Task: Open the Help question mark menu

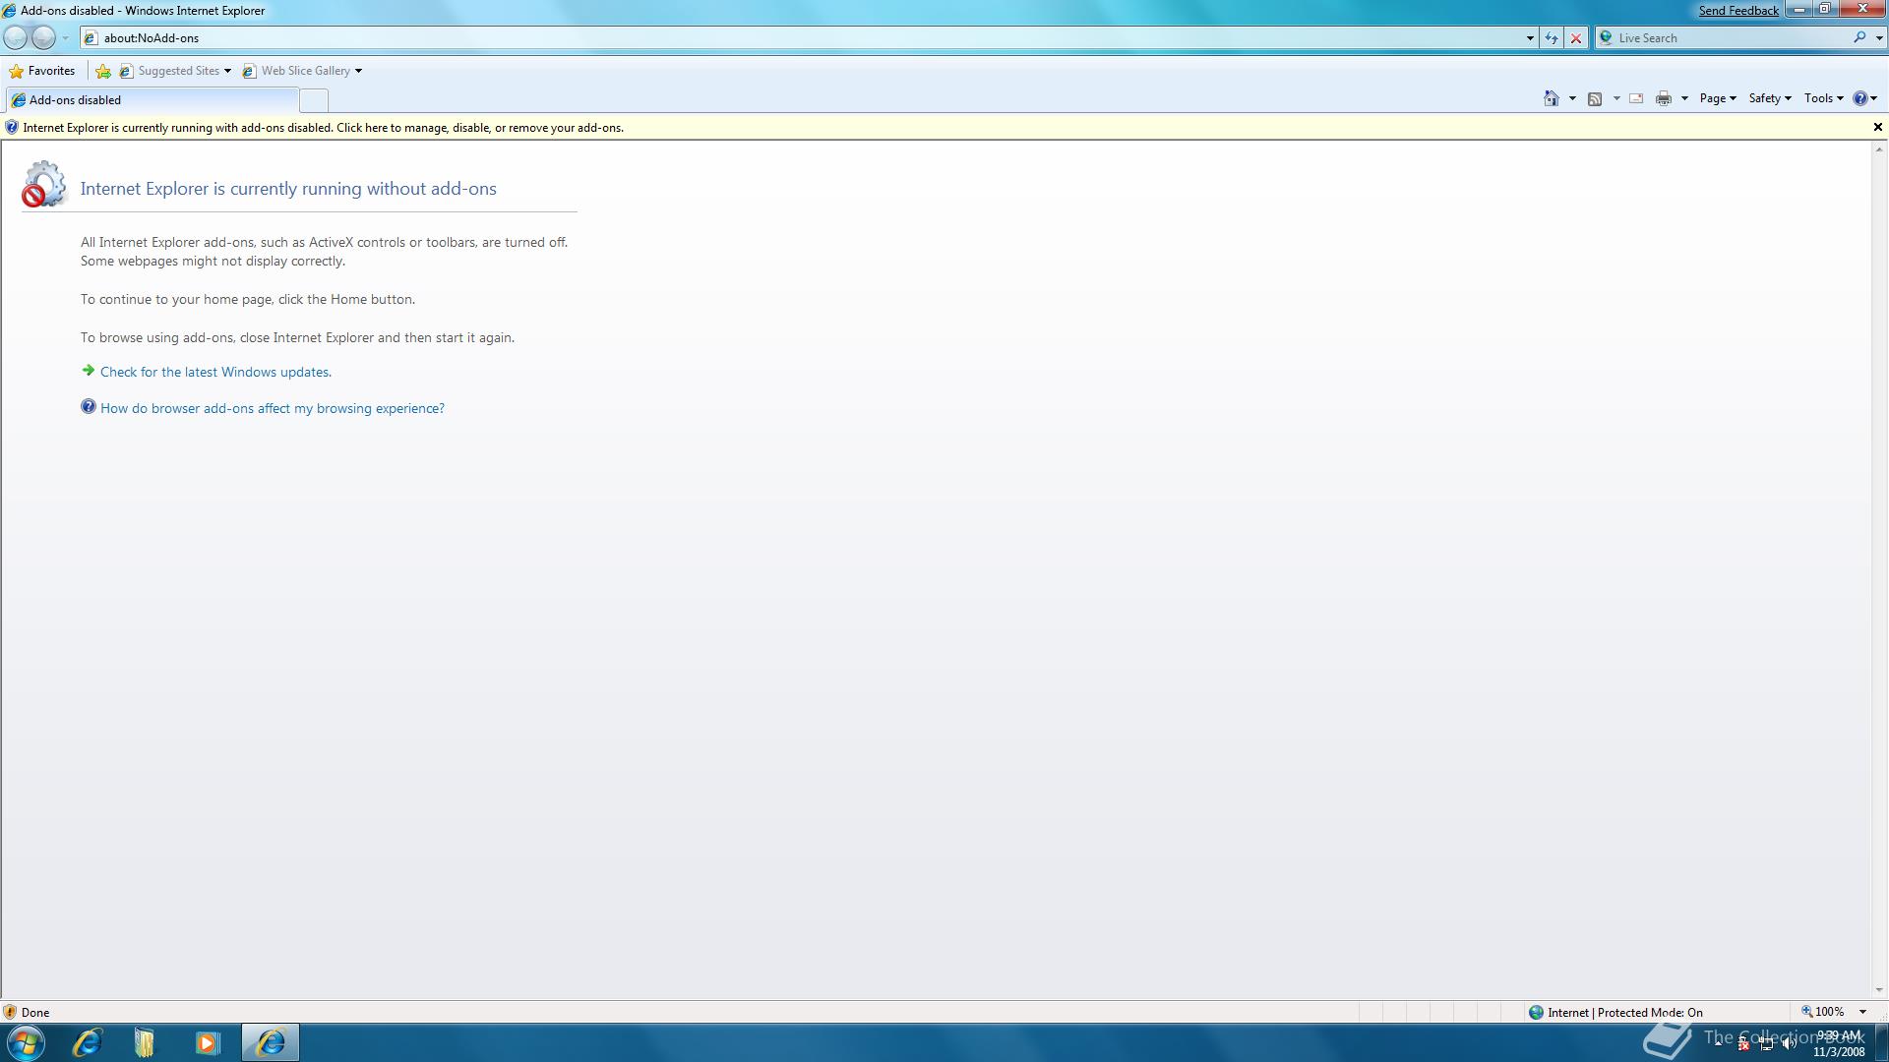Action: click(1865, 98)
